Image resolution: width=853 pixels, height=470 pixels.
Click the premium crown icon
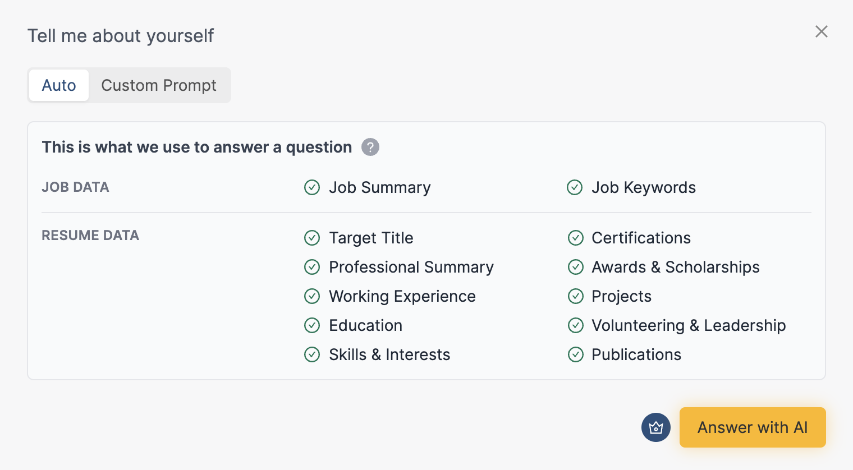tap(655, 427)
